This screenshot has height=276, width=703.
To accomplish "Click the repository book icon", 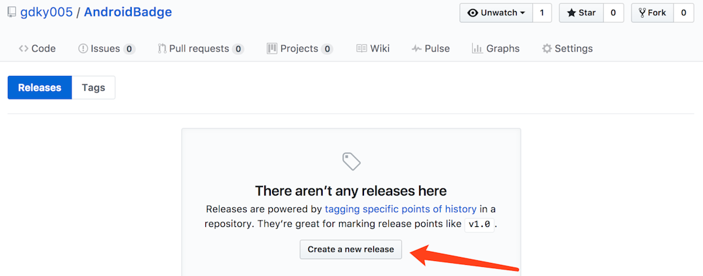I will (12, 12).
